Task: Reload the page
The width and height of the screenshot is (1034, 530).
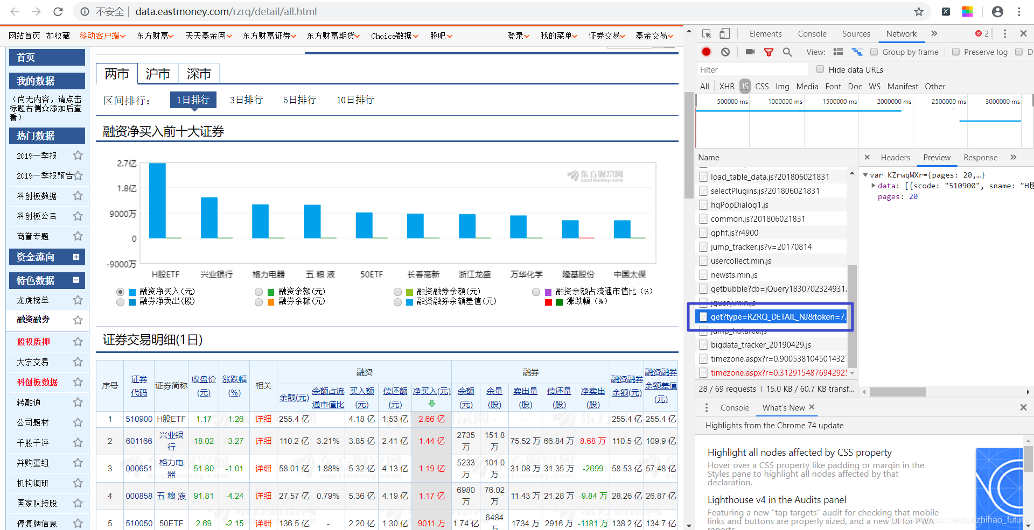Action: tap(58, 11)
